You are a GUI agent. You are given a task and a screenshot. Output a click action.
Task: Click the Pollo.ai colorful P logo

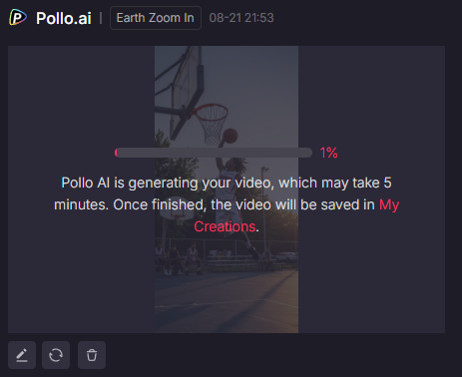tap(18, 17)
